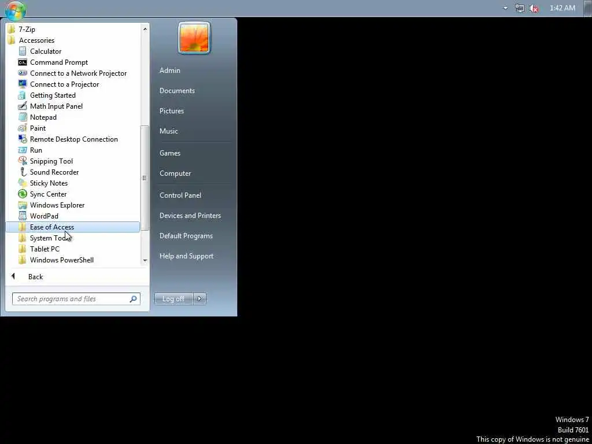Open the Getting Started icon

point(23,95)
